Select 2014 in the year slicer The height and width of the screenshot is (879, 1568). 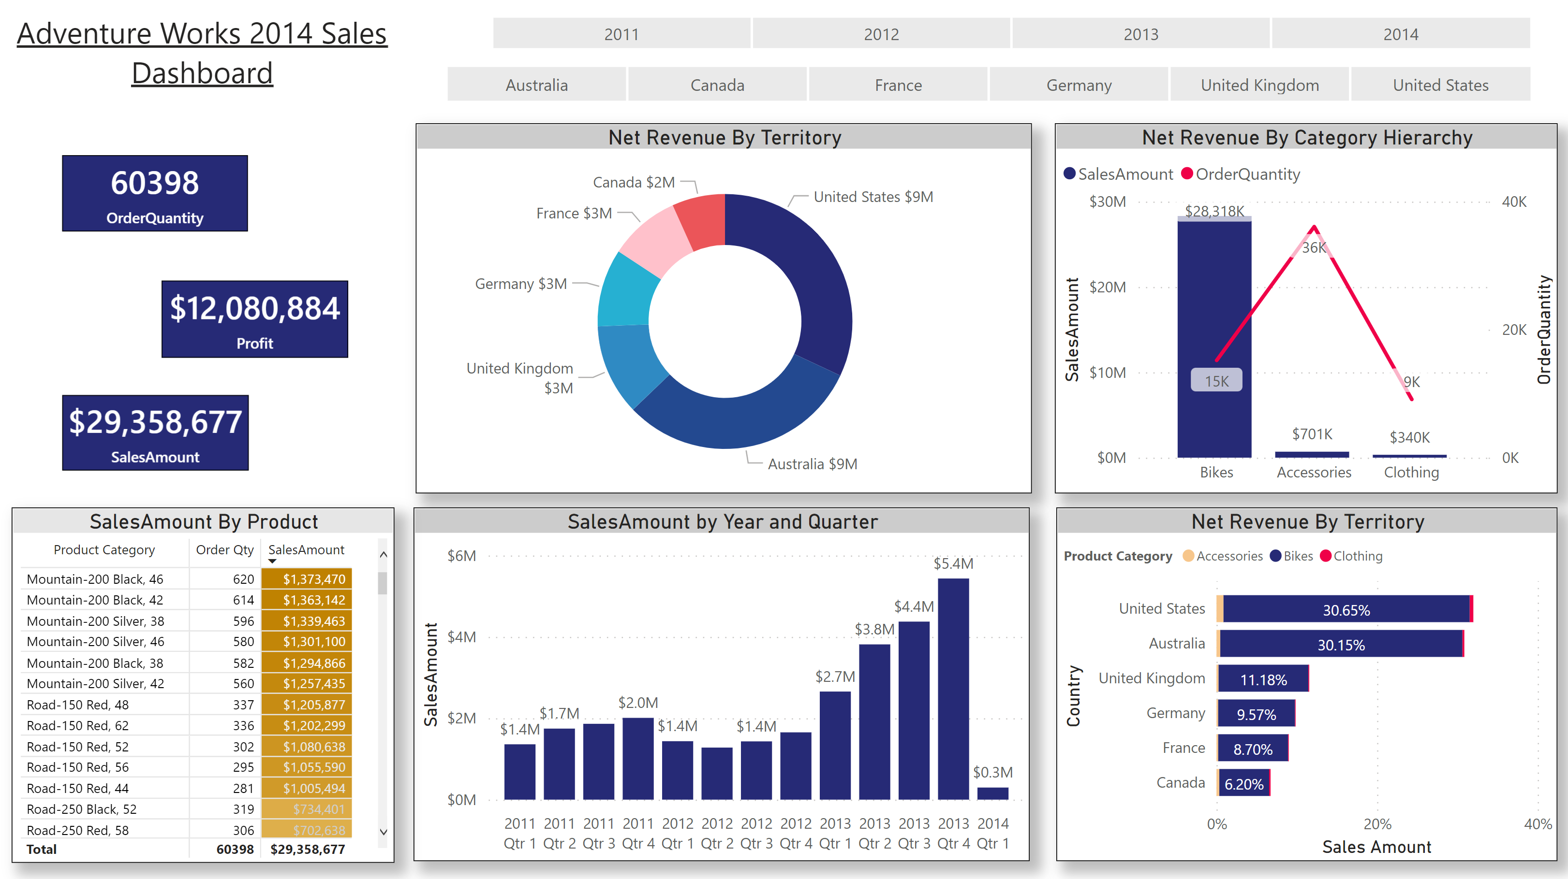click(x=1401, y=33)
